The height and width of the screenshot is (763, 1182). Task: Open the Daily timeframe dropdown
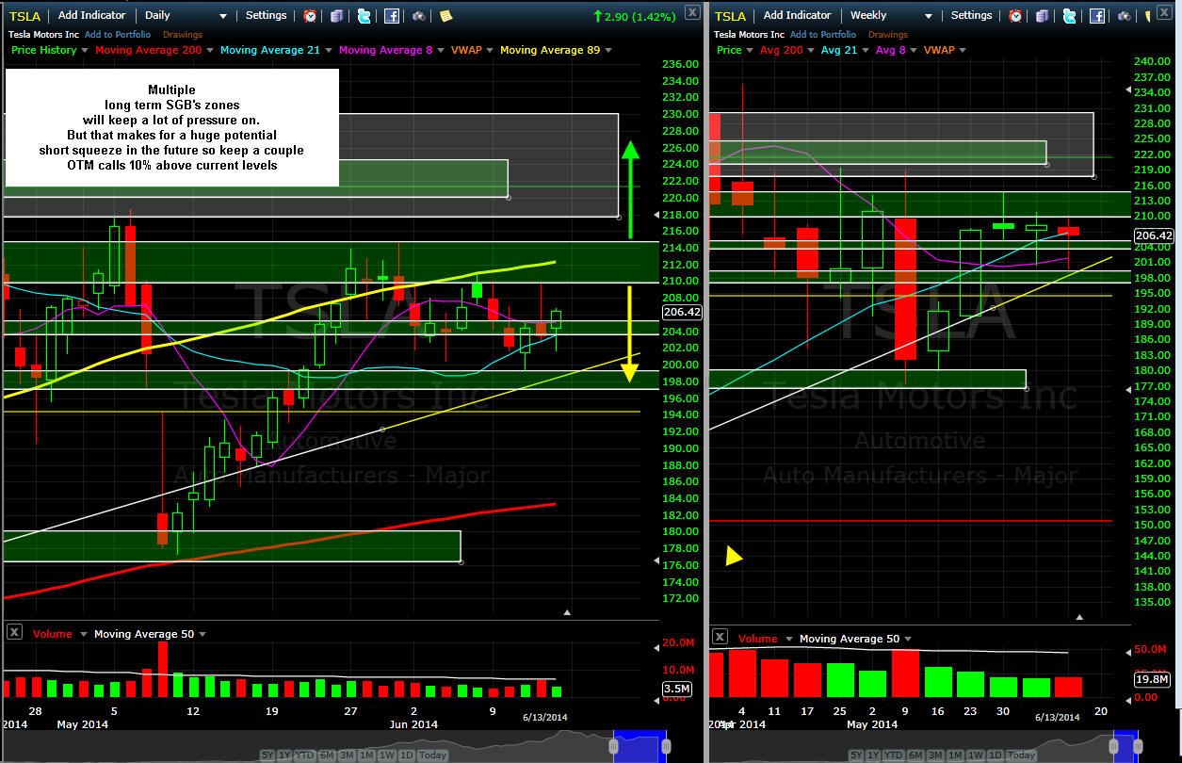pyautogui.click(x=223, y=16)
